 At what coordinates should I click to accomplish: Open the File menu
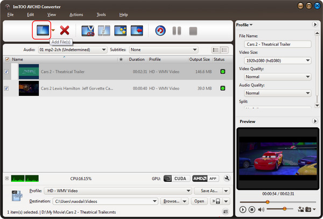(x=10, y=15)
